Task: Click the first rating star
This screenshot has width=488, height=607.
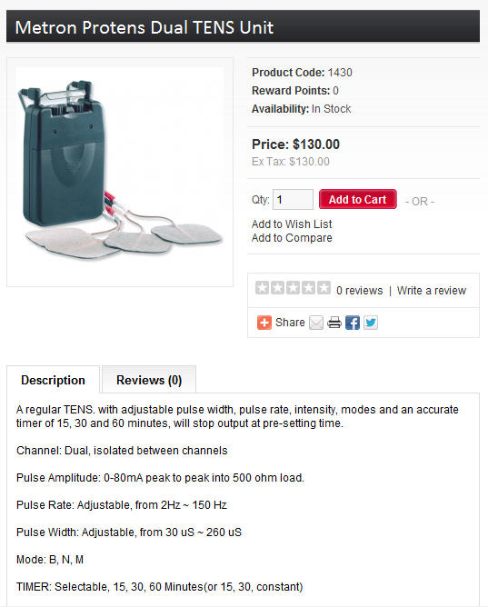Action: pyautogui.click(x=262, y=288)
